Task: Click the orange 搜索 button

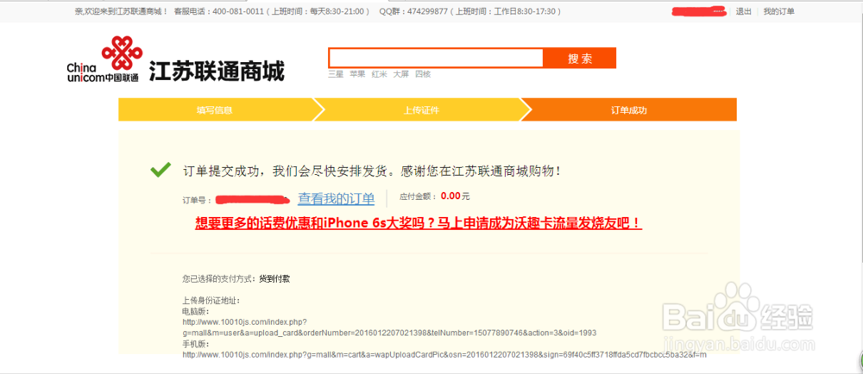Action: coord(580,59)
